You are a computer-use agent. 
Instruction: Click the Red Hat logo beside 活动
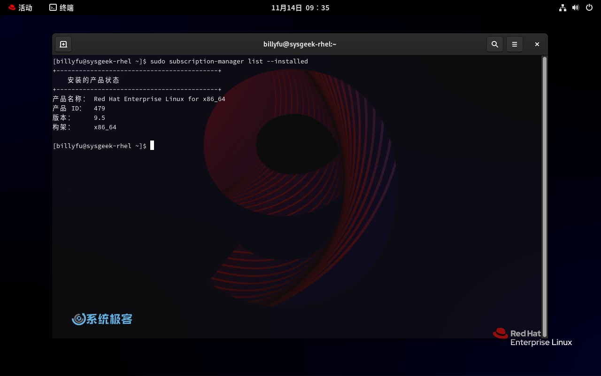tap(12, 8)
